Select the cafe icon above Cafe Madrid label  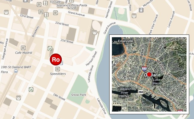click(x=23, y=48)
